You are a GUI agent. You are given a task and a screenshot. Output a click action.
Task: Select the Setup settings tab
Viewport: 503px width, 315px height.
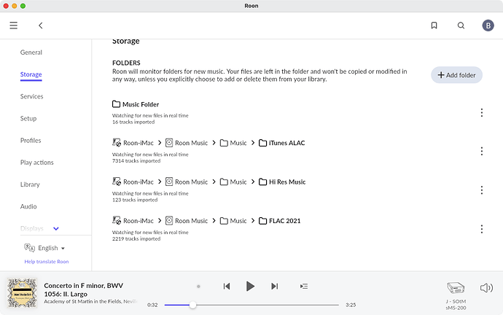[28, 118]
